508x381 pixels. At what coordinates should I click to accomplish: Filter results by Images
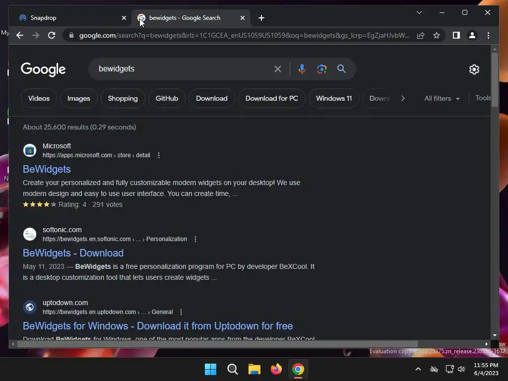click(x=79, y=98)
